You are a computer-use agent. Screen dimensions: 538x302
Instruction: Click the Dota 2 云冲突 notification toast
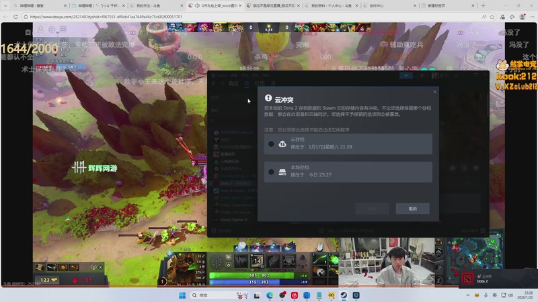click(x=498, y=279)
